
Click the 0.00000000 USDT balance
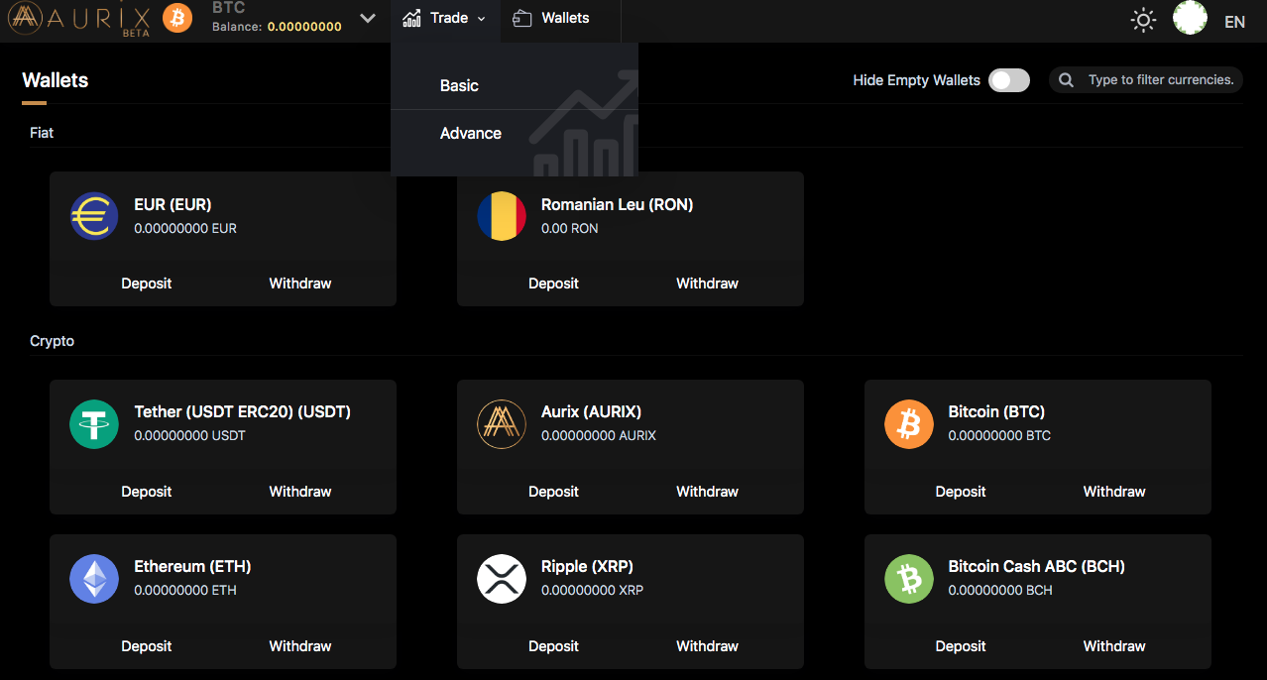189,435
